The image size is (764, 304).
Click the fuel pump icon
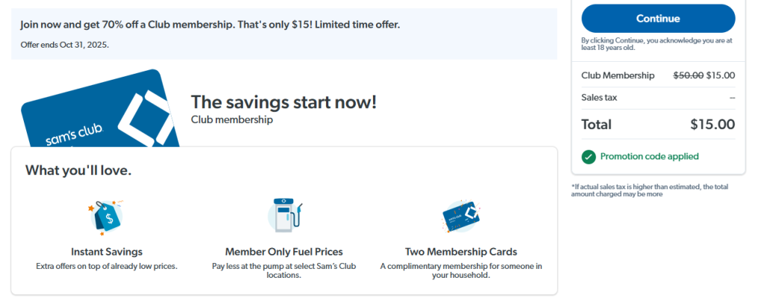tap(284, 216)
